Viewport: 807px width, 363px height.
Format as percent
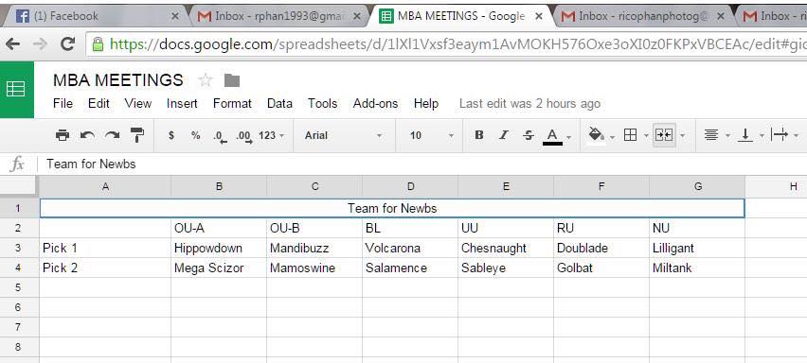click(x=195, y=135)
